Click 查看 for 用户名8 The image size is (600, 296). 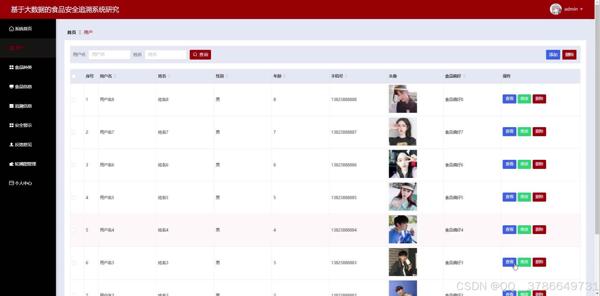pyautogui.click(x=509, y=99)
